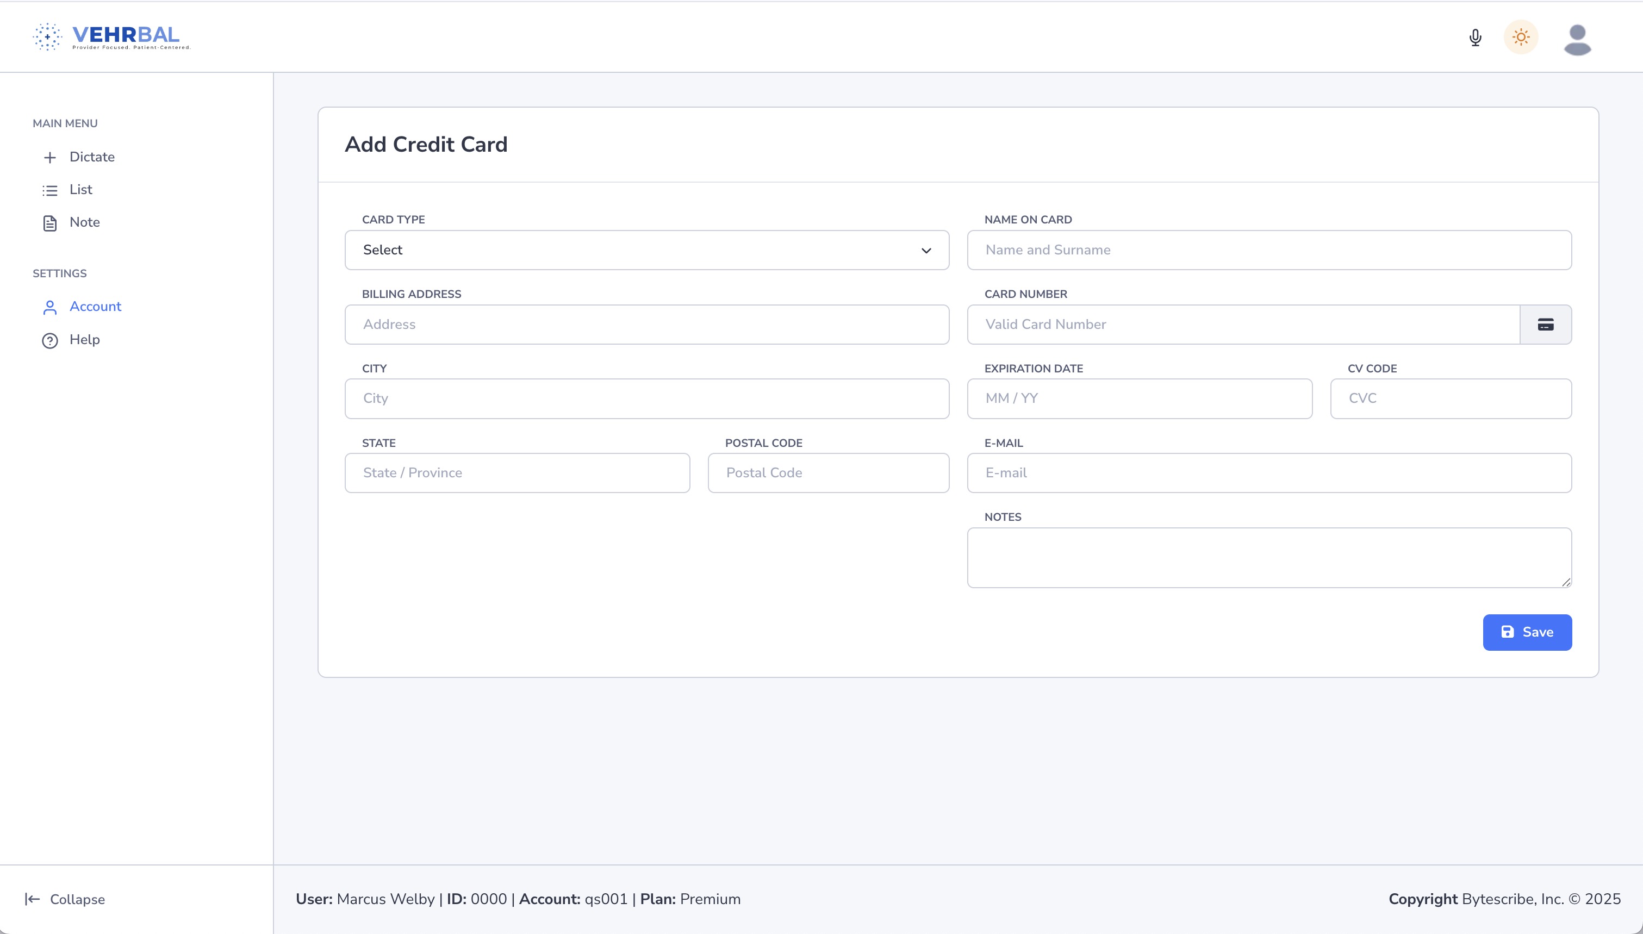This screenshot has width=1643, height=934.
Task: Click the List icon in the main menu
Action: tap(50, 190)
